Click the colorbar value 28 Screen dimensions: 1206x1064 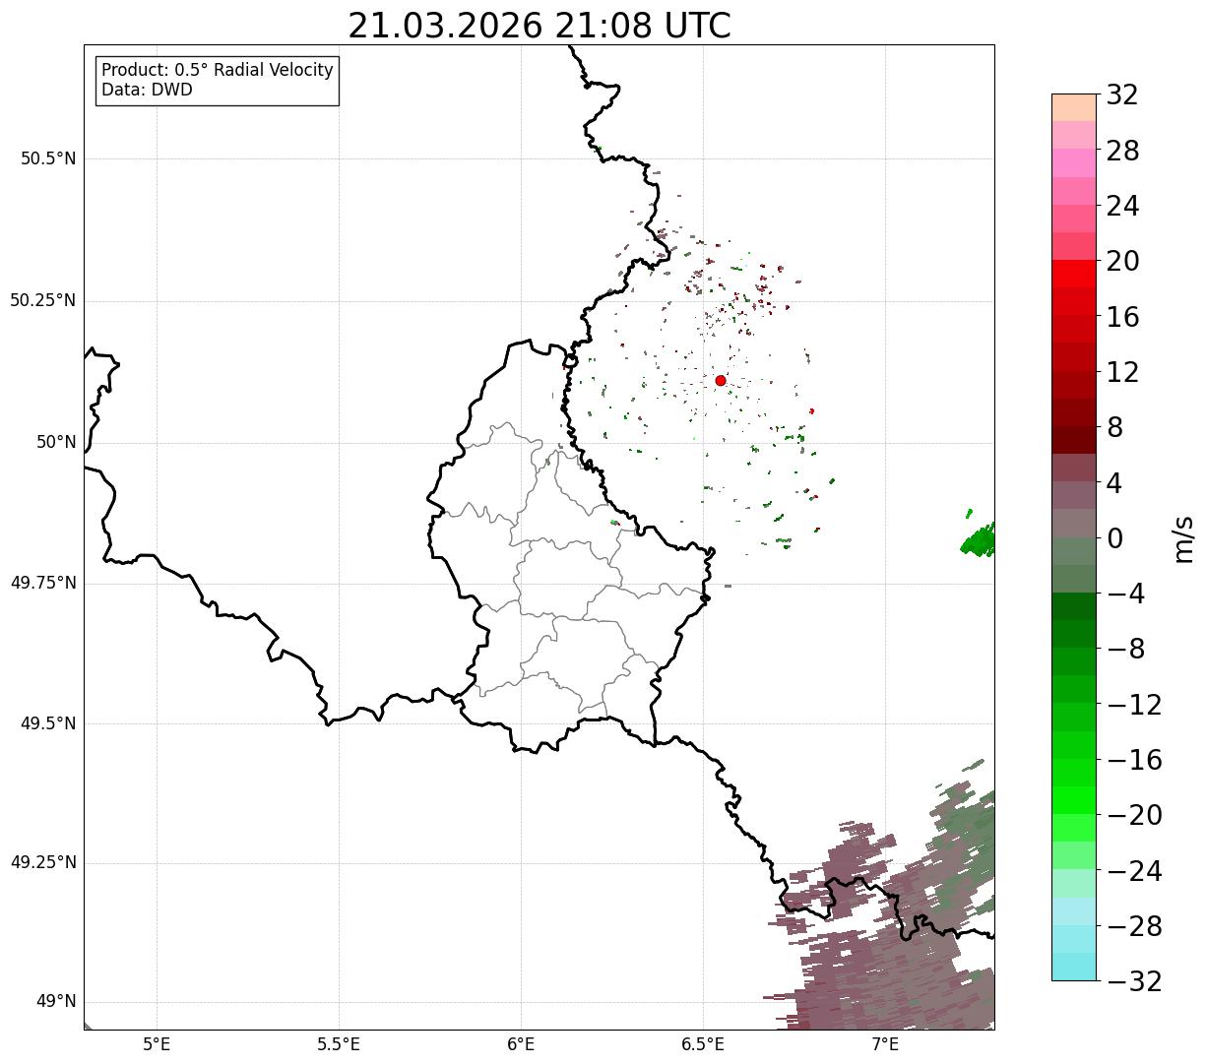click(1122, 151)
